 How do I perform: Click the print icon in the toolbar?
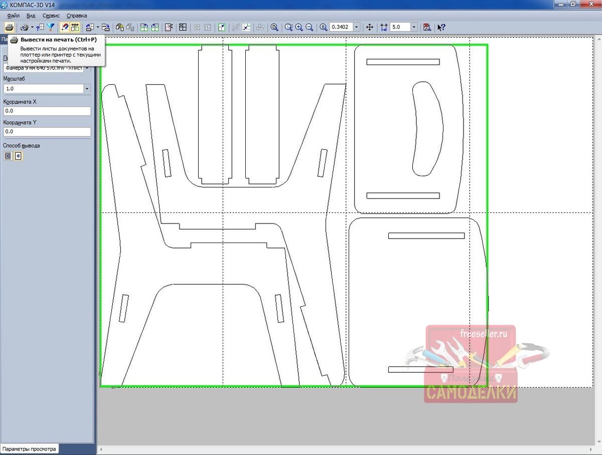click(x=9, y=27)
